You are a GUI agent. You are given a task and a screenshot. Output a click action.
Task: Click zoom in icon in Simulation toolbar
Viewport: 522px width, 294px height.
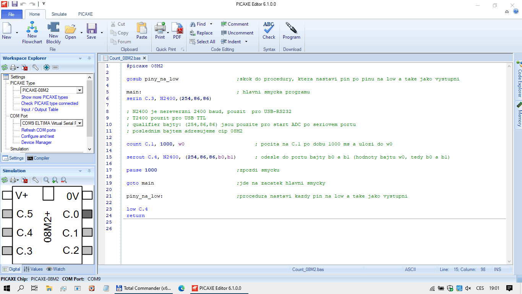tap(55, 180)
